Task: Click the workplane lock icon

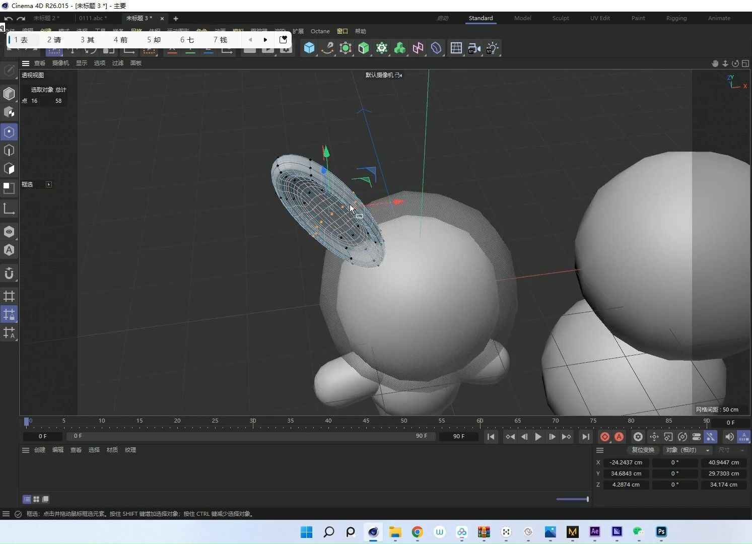Action: pyautogui.click(x=9, y=314)
